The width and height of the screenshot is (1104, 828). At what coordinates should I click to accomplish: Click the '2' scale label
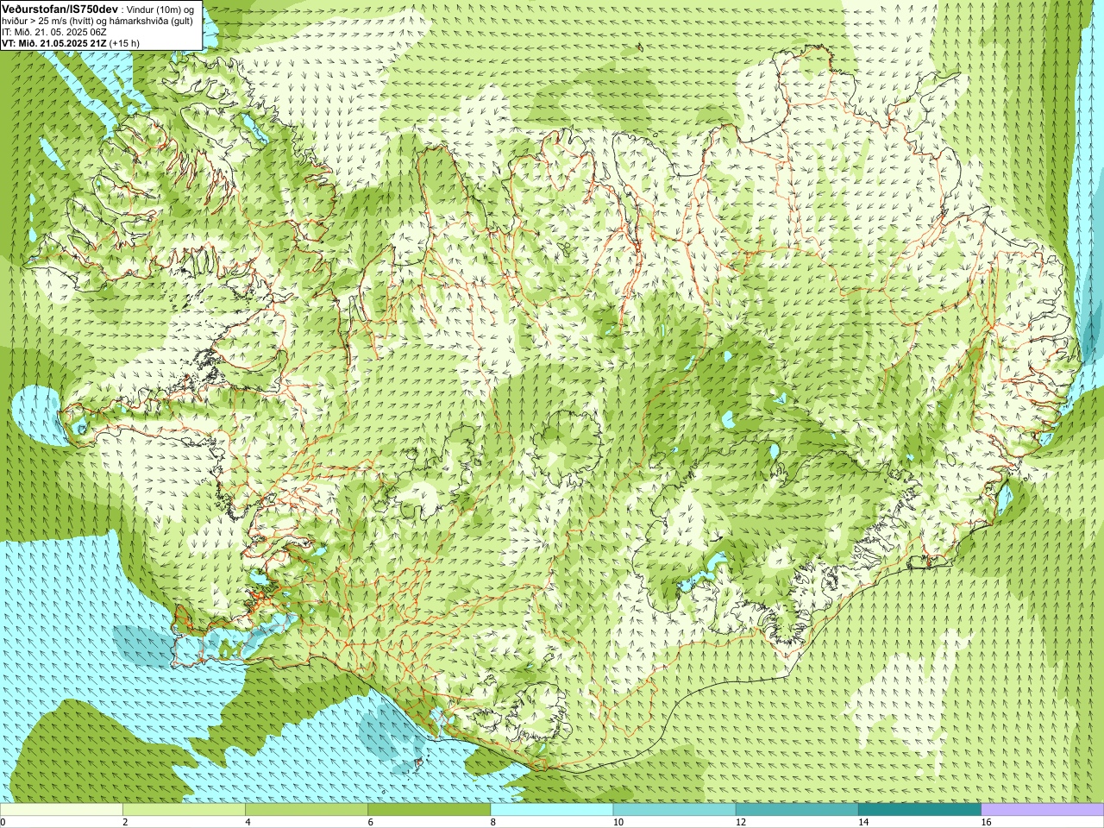tap(125, 822)
